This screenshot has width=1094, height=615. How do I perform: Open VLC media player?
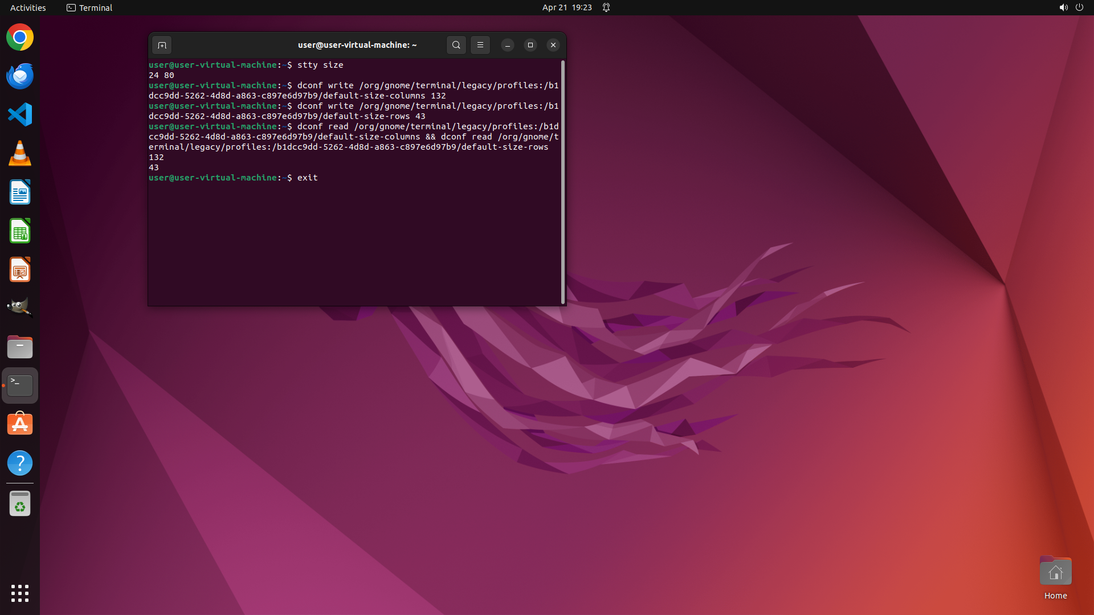(20, 154)
